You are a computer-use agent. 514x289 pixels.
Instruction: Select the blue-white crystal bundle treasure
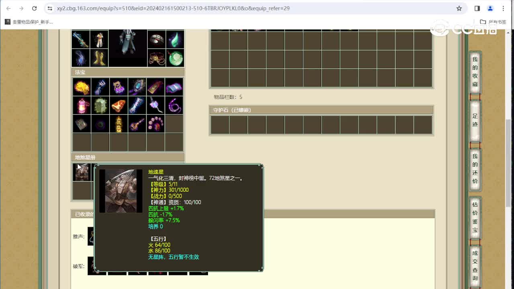pyautogui.click(x=137, y=105)
